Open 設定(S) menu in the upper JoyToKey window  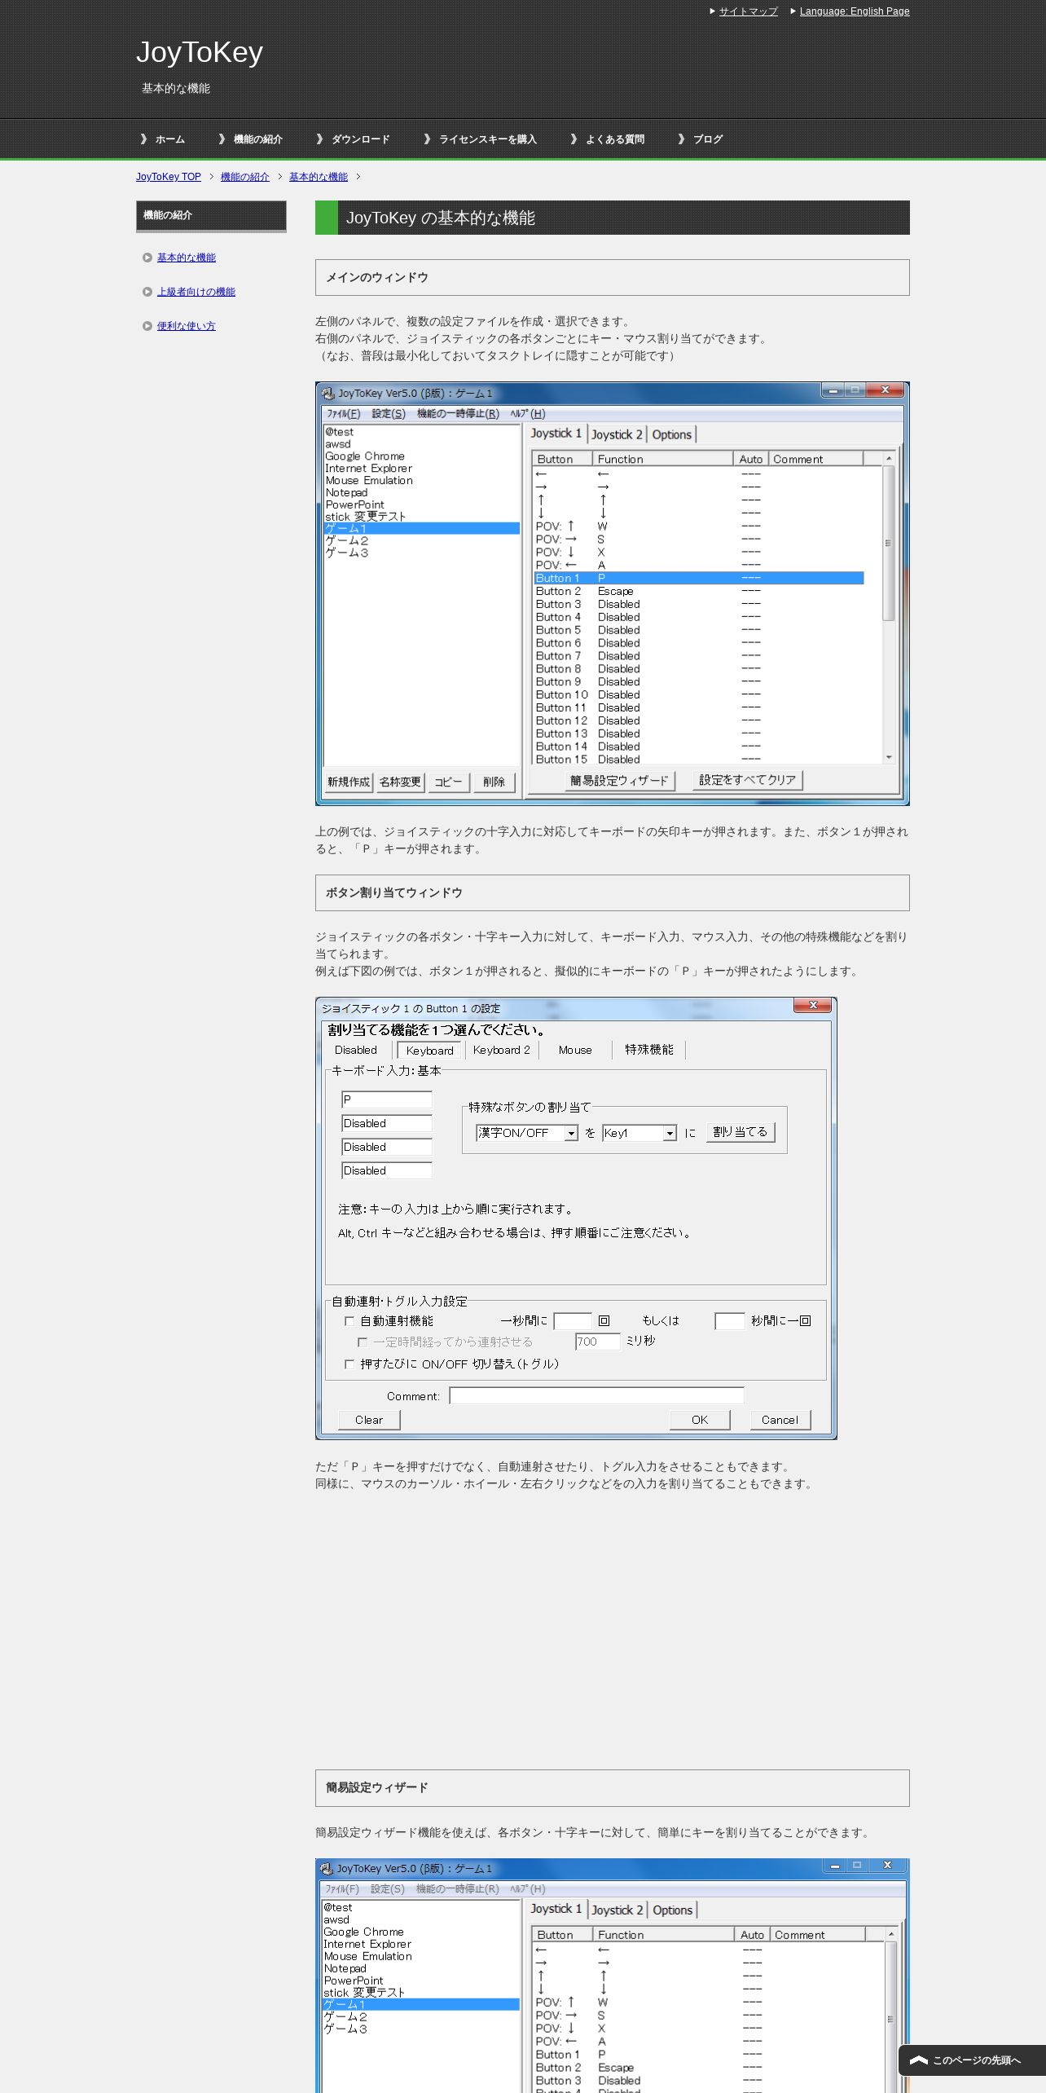click(389, 414)
